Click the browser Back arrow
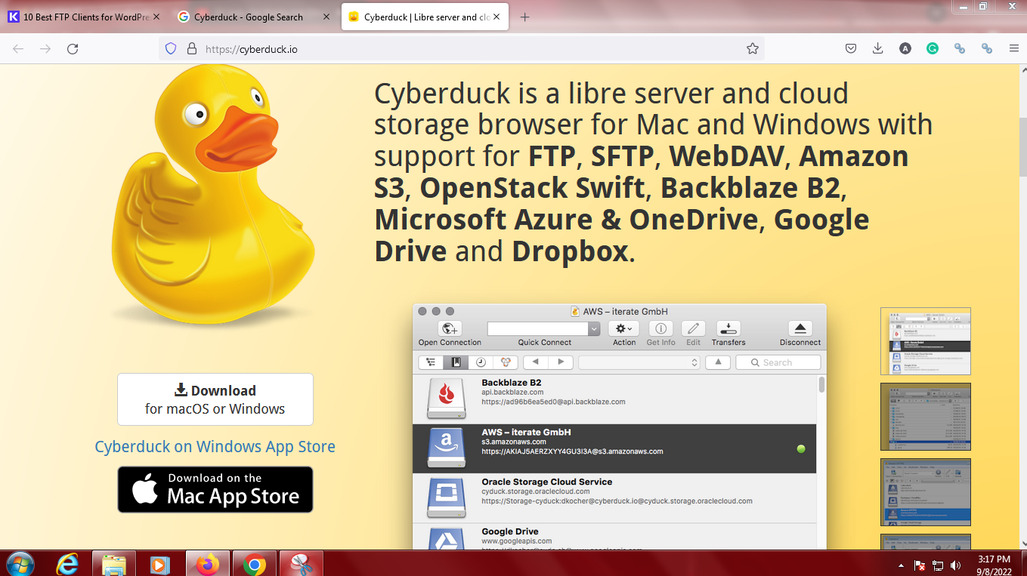1027x576 pixels. click(18, 48)
